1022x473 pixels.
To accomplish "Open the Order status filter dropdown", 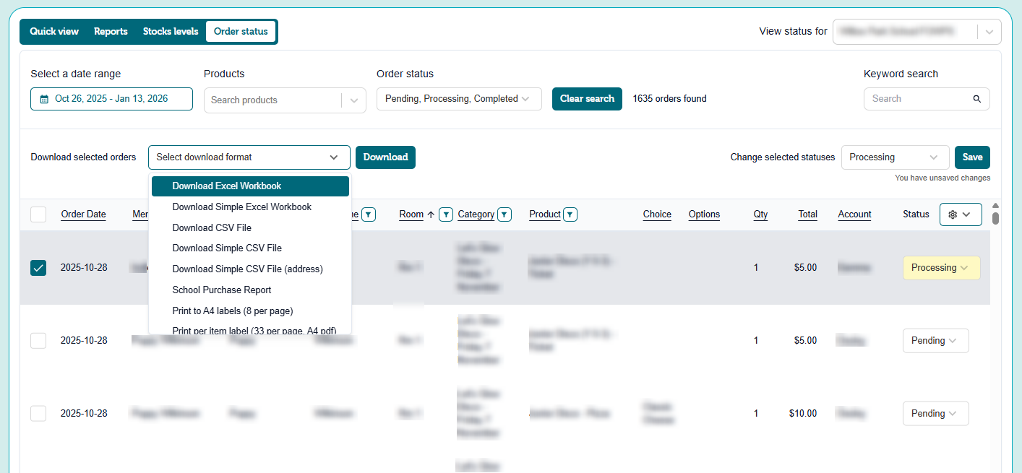I will tap(458, 99).
